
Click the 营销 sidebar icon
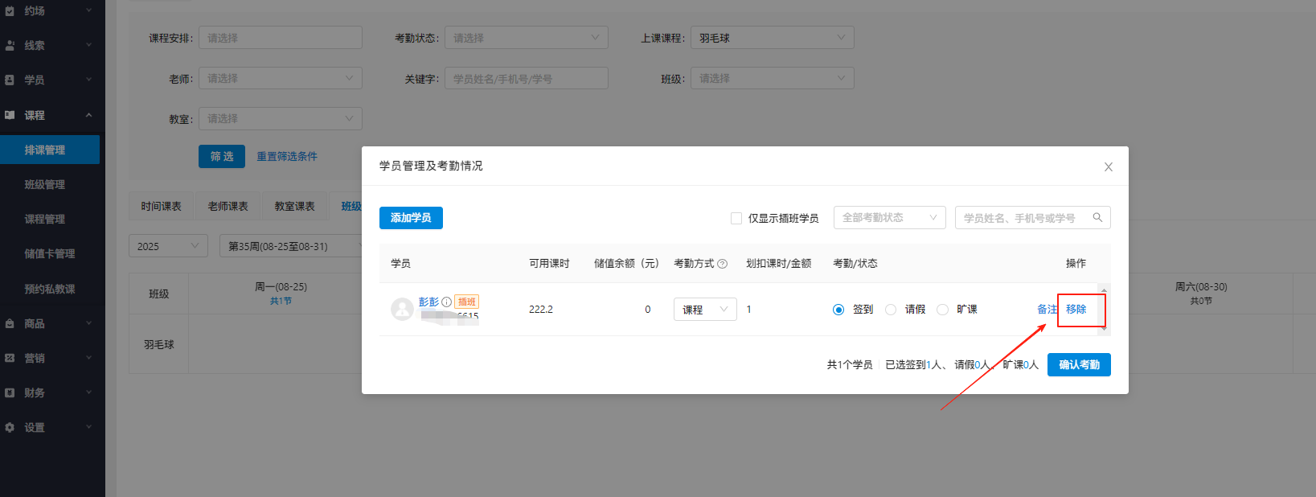click(10, 358)
